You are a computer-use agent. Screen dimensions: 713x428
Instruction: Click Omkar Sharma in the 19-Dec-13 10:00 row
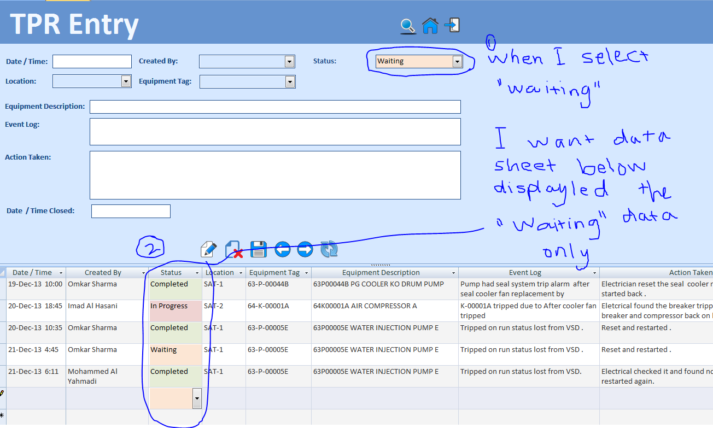(x=107, y=289)
